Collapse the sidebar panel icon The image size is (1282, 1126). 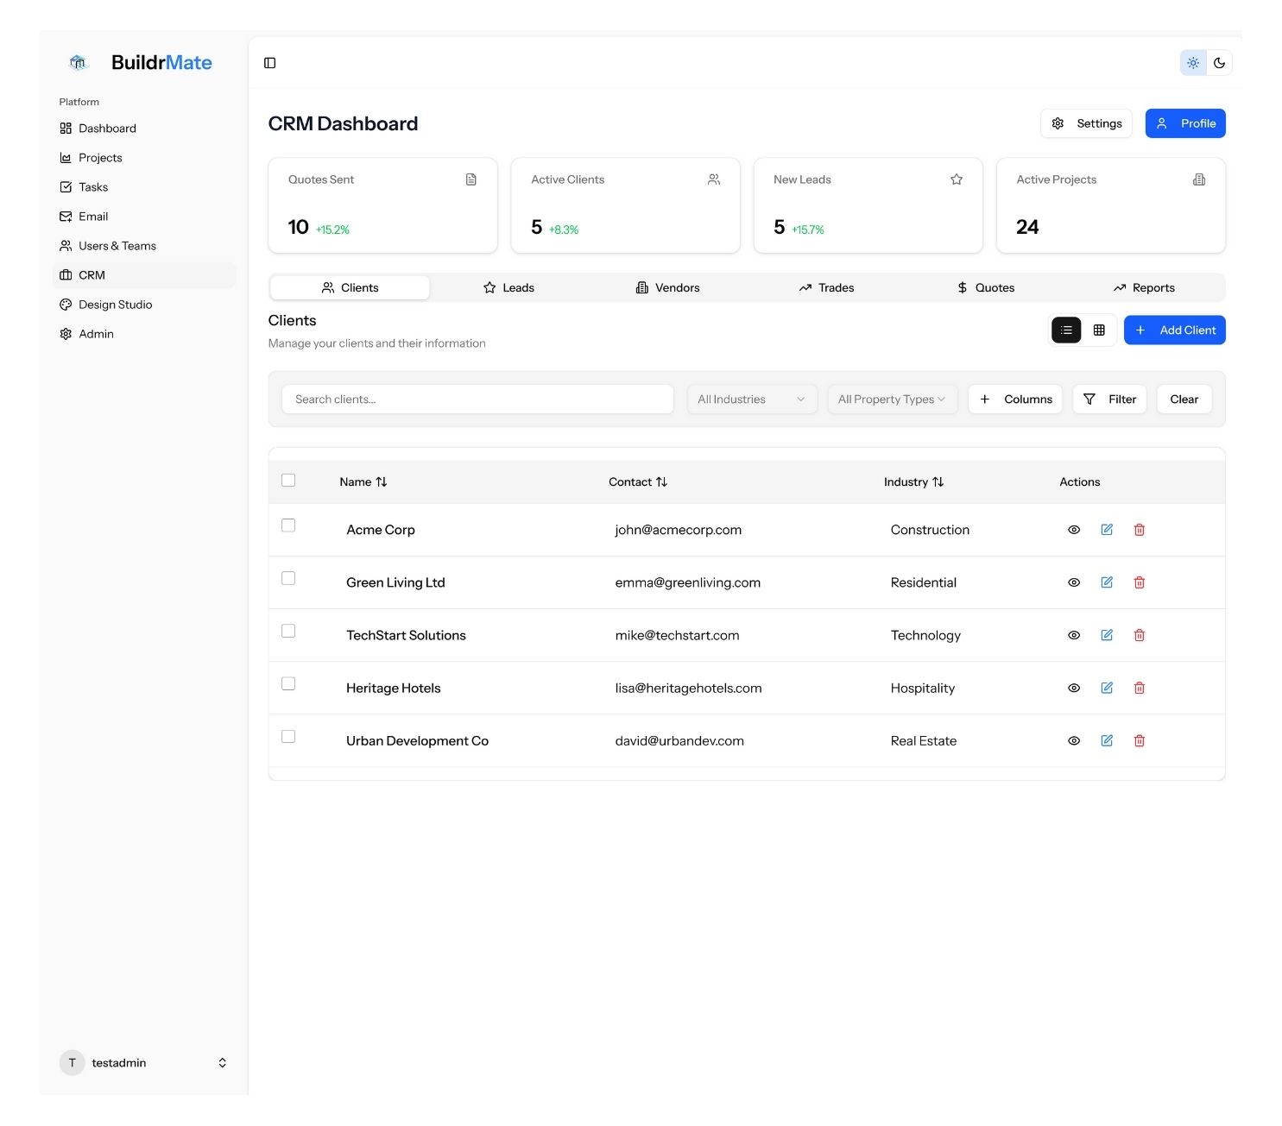[269, 63]
